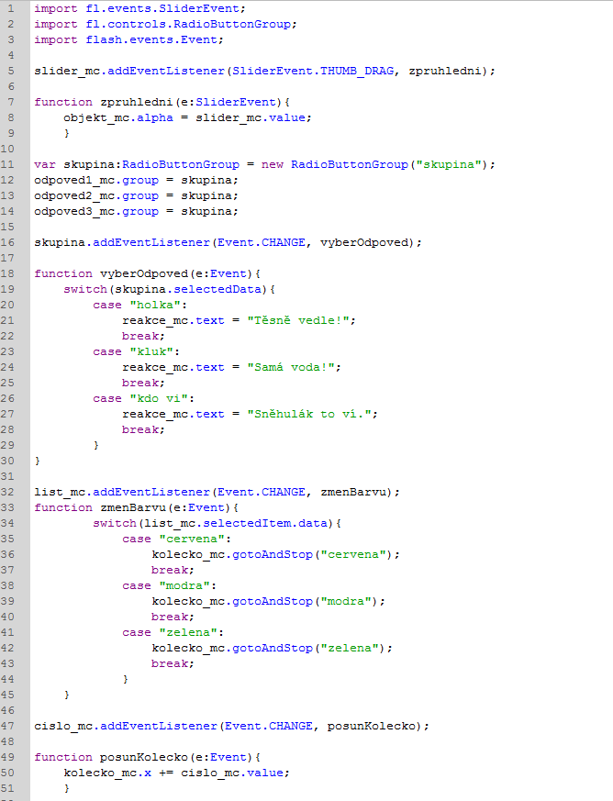This screenshot has width=613, height=801.
Task: Click "var skupina" declaration on line 11
Action: point(74,164)
